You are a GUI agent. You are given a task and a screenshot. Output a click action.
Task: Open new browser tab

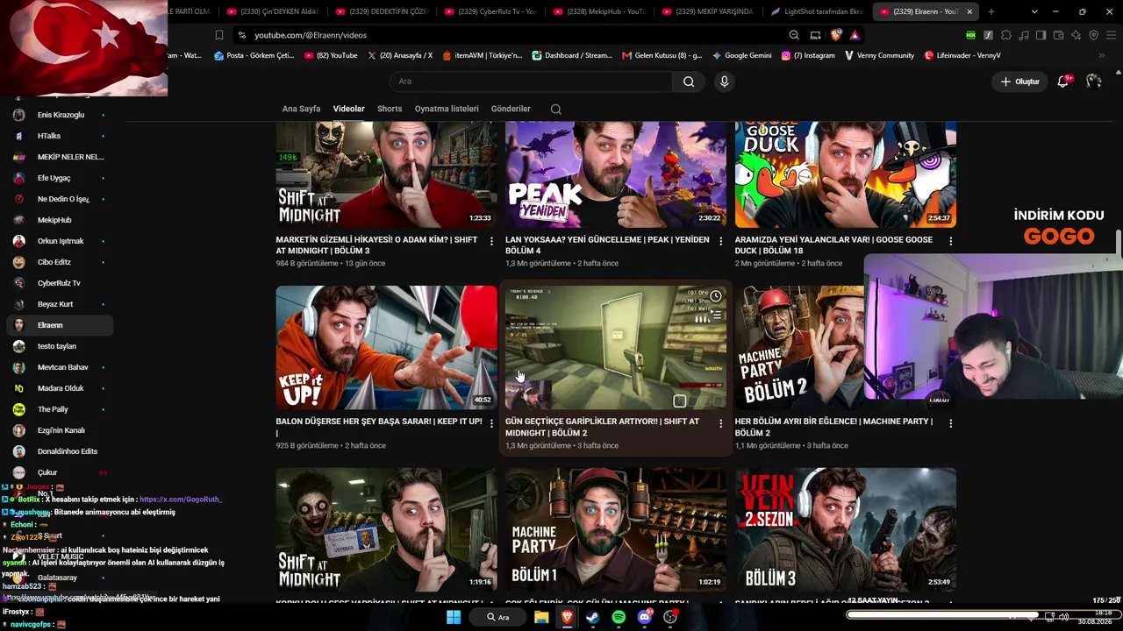991,11
